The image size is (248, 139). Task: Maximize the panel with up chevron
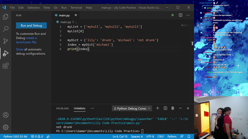pos(180,108)
